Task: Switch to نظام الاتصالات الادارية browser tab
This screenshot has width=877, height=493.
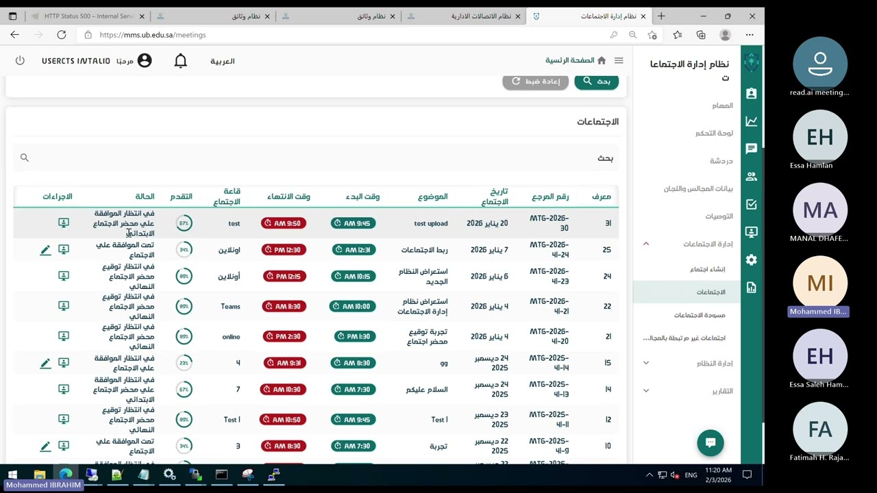Action: (465, 16)
